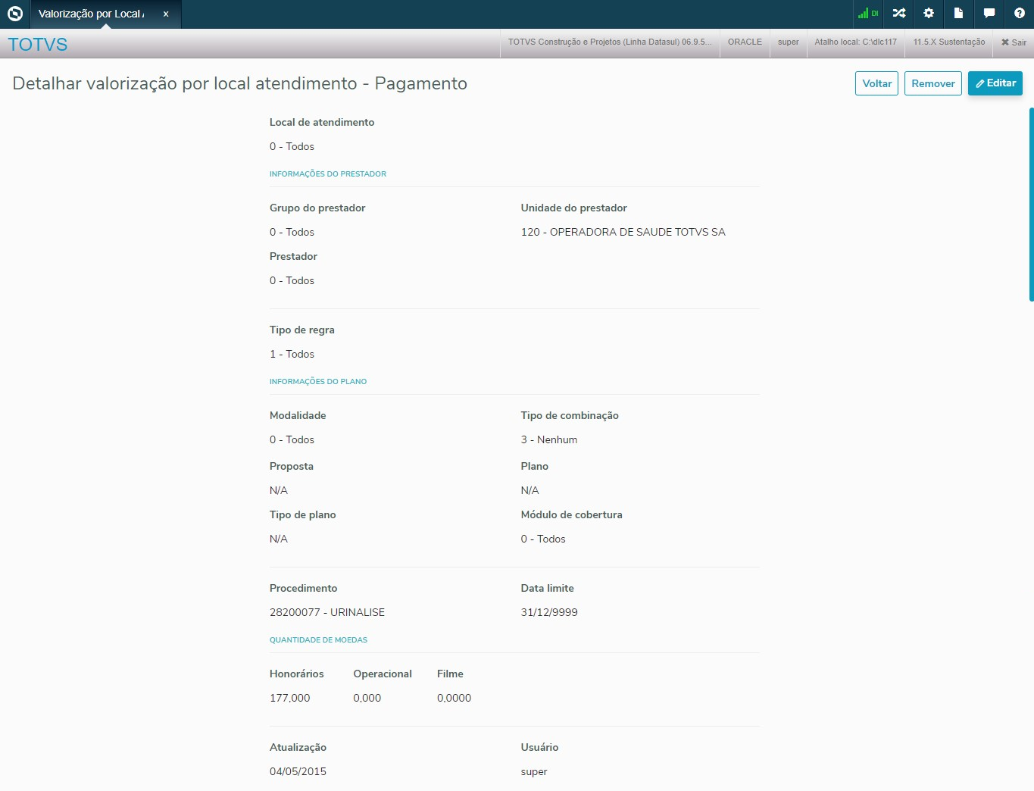Open the help question mark icon
1034x791 pixels.
point(1020,14)
